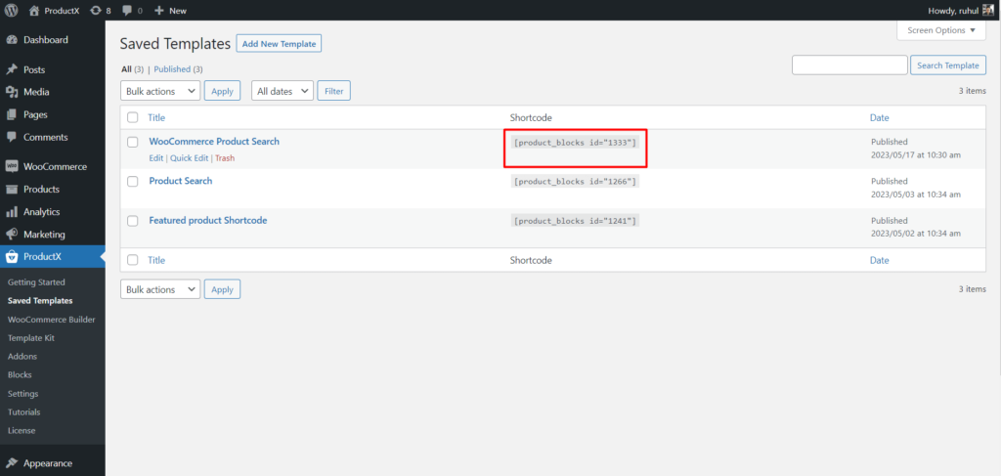This screenshot has width=1001, height=476.
Task: Click the WooCommerce logo icon
Action: pos(12,166)
